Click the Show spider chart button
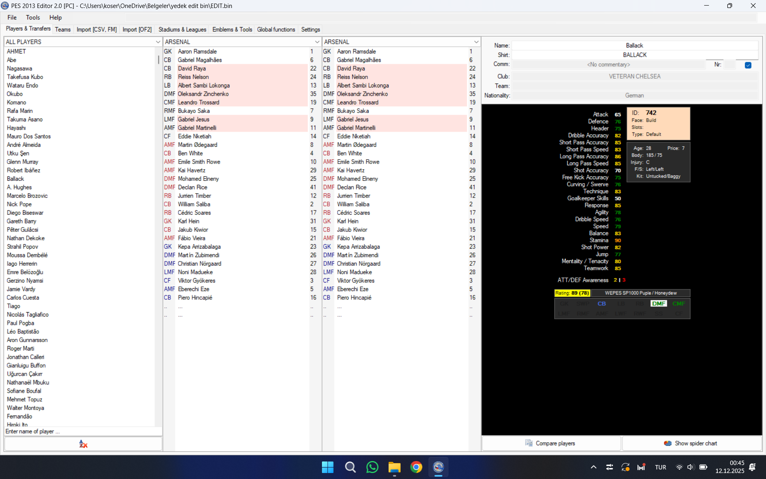This screenshot has height=479, width=766. (691, 443)
